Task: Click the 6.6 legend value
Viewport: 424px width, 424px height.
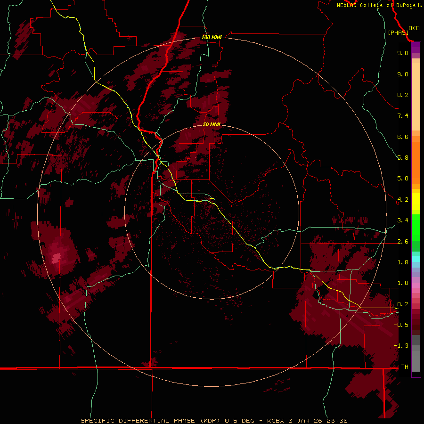Action: tap(403, 137)
